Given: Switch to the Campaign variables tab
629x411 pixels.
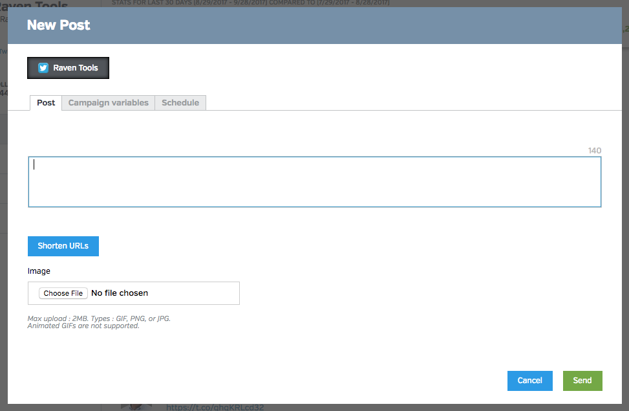Looking at the screenshot, I should (108, 103).
